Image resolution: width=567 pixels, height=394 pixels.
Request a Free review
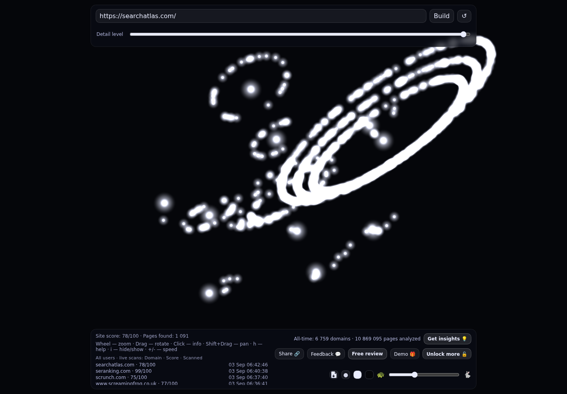(367, 354)
